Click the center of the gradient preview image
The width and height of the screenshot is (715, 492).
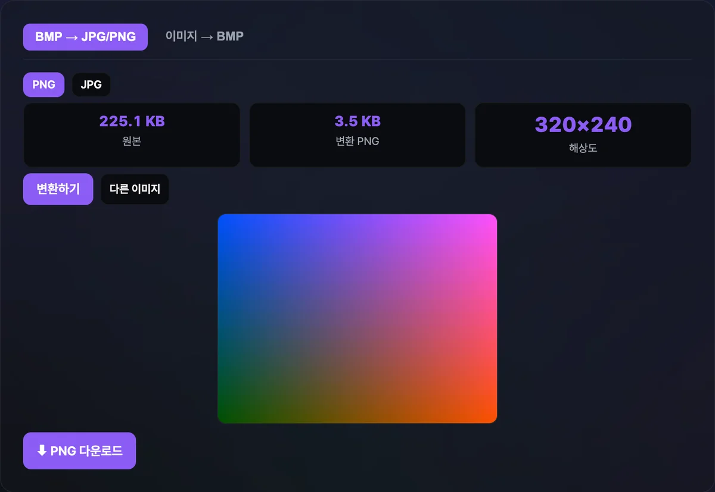tap(357, 319)
